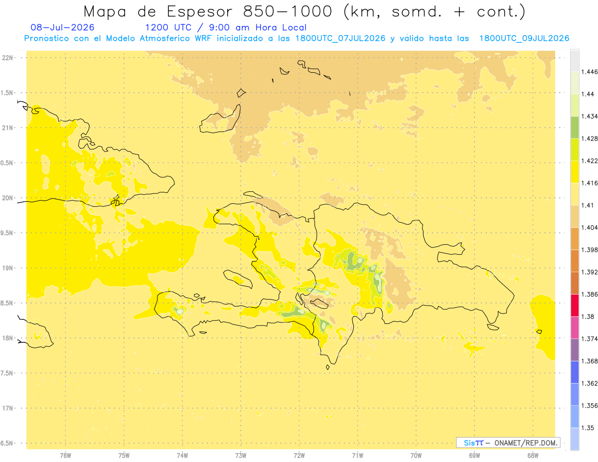
Task: Click the legend value '1.422'
Action: coord(589,161)
